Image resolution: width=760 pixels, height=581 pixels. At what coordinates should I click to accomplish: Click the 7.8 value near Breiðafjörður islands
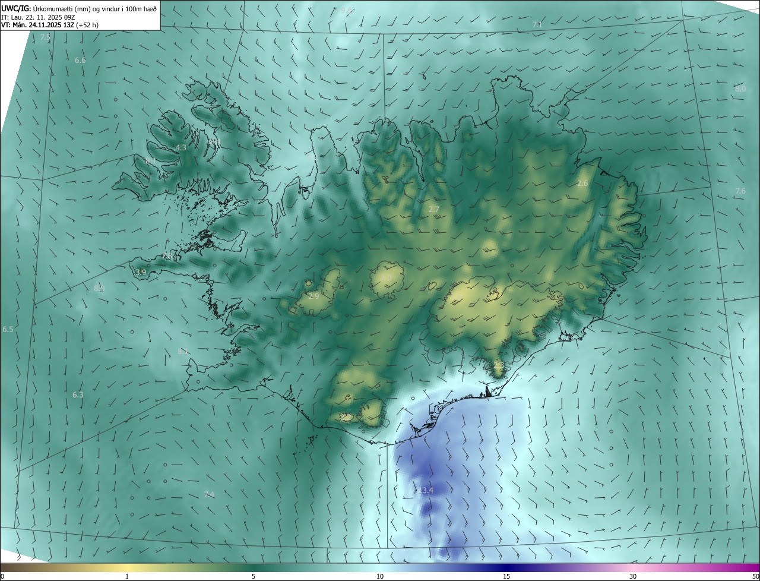[167, 256]
